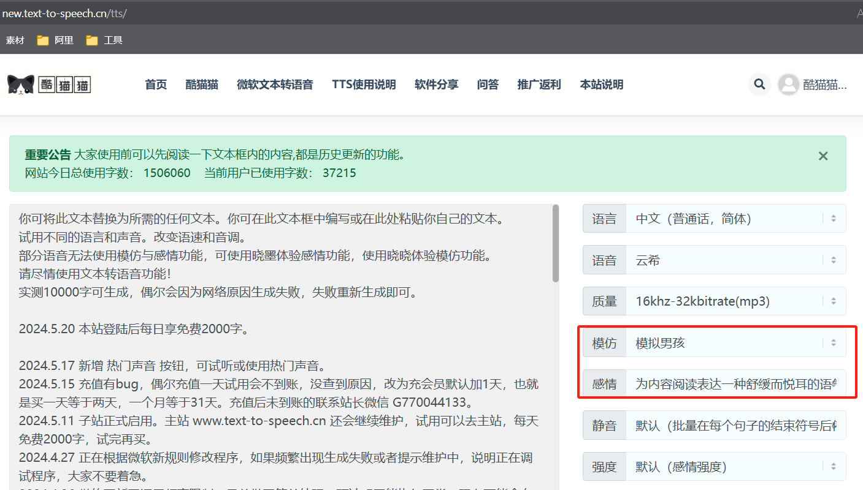Open the 强度 emotion intensity dropdown
This screenshot has width=863, height=490.
(735, 467)
